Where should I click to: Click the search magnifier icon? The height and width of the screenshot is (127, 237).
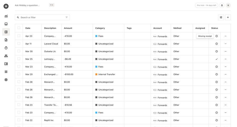tap(18, 18)
